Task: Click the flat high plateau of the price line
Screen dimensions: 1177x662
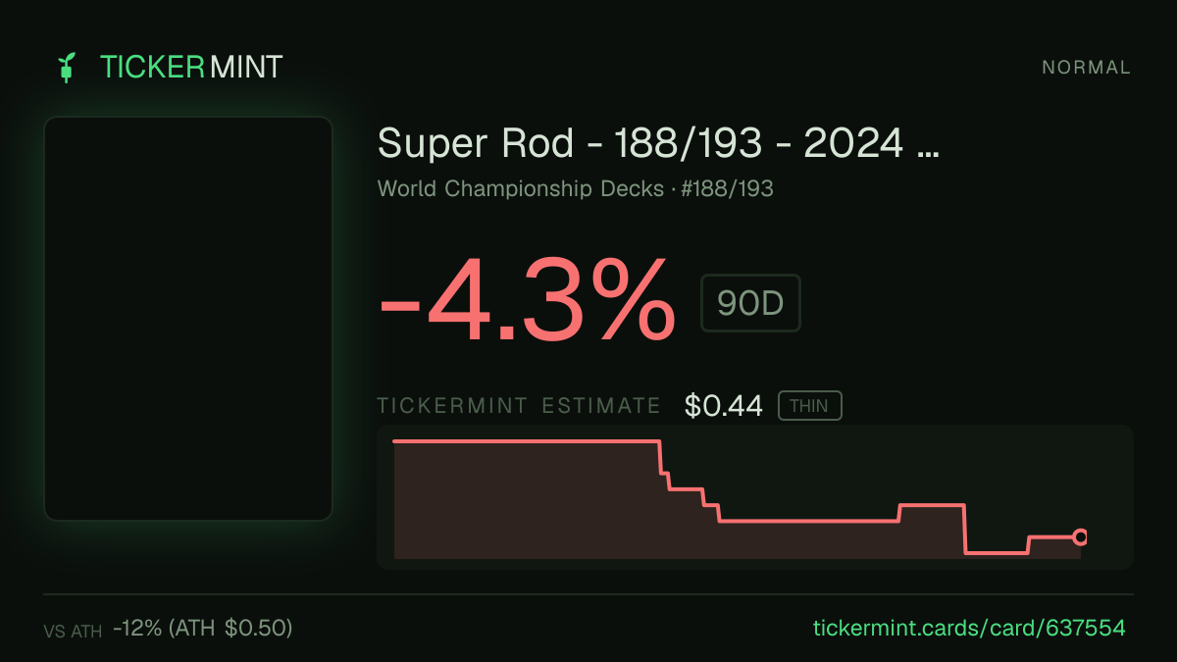Action: (526, 441)
